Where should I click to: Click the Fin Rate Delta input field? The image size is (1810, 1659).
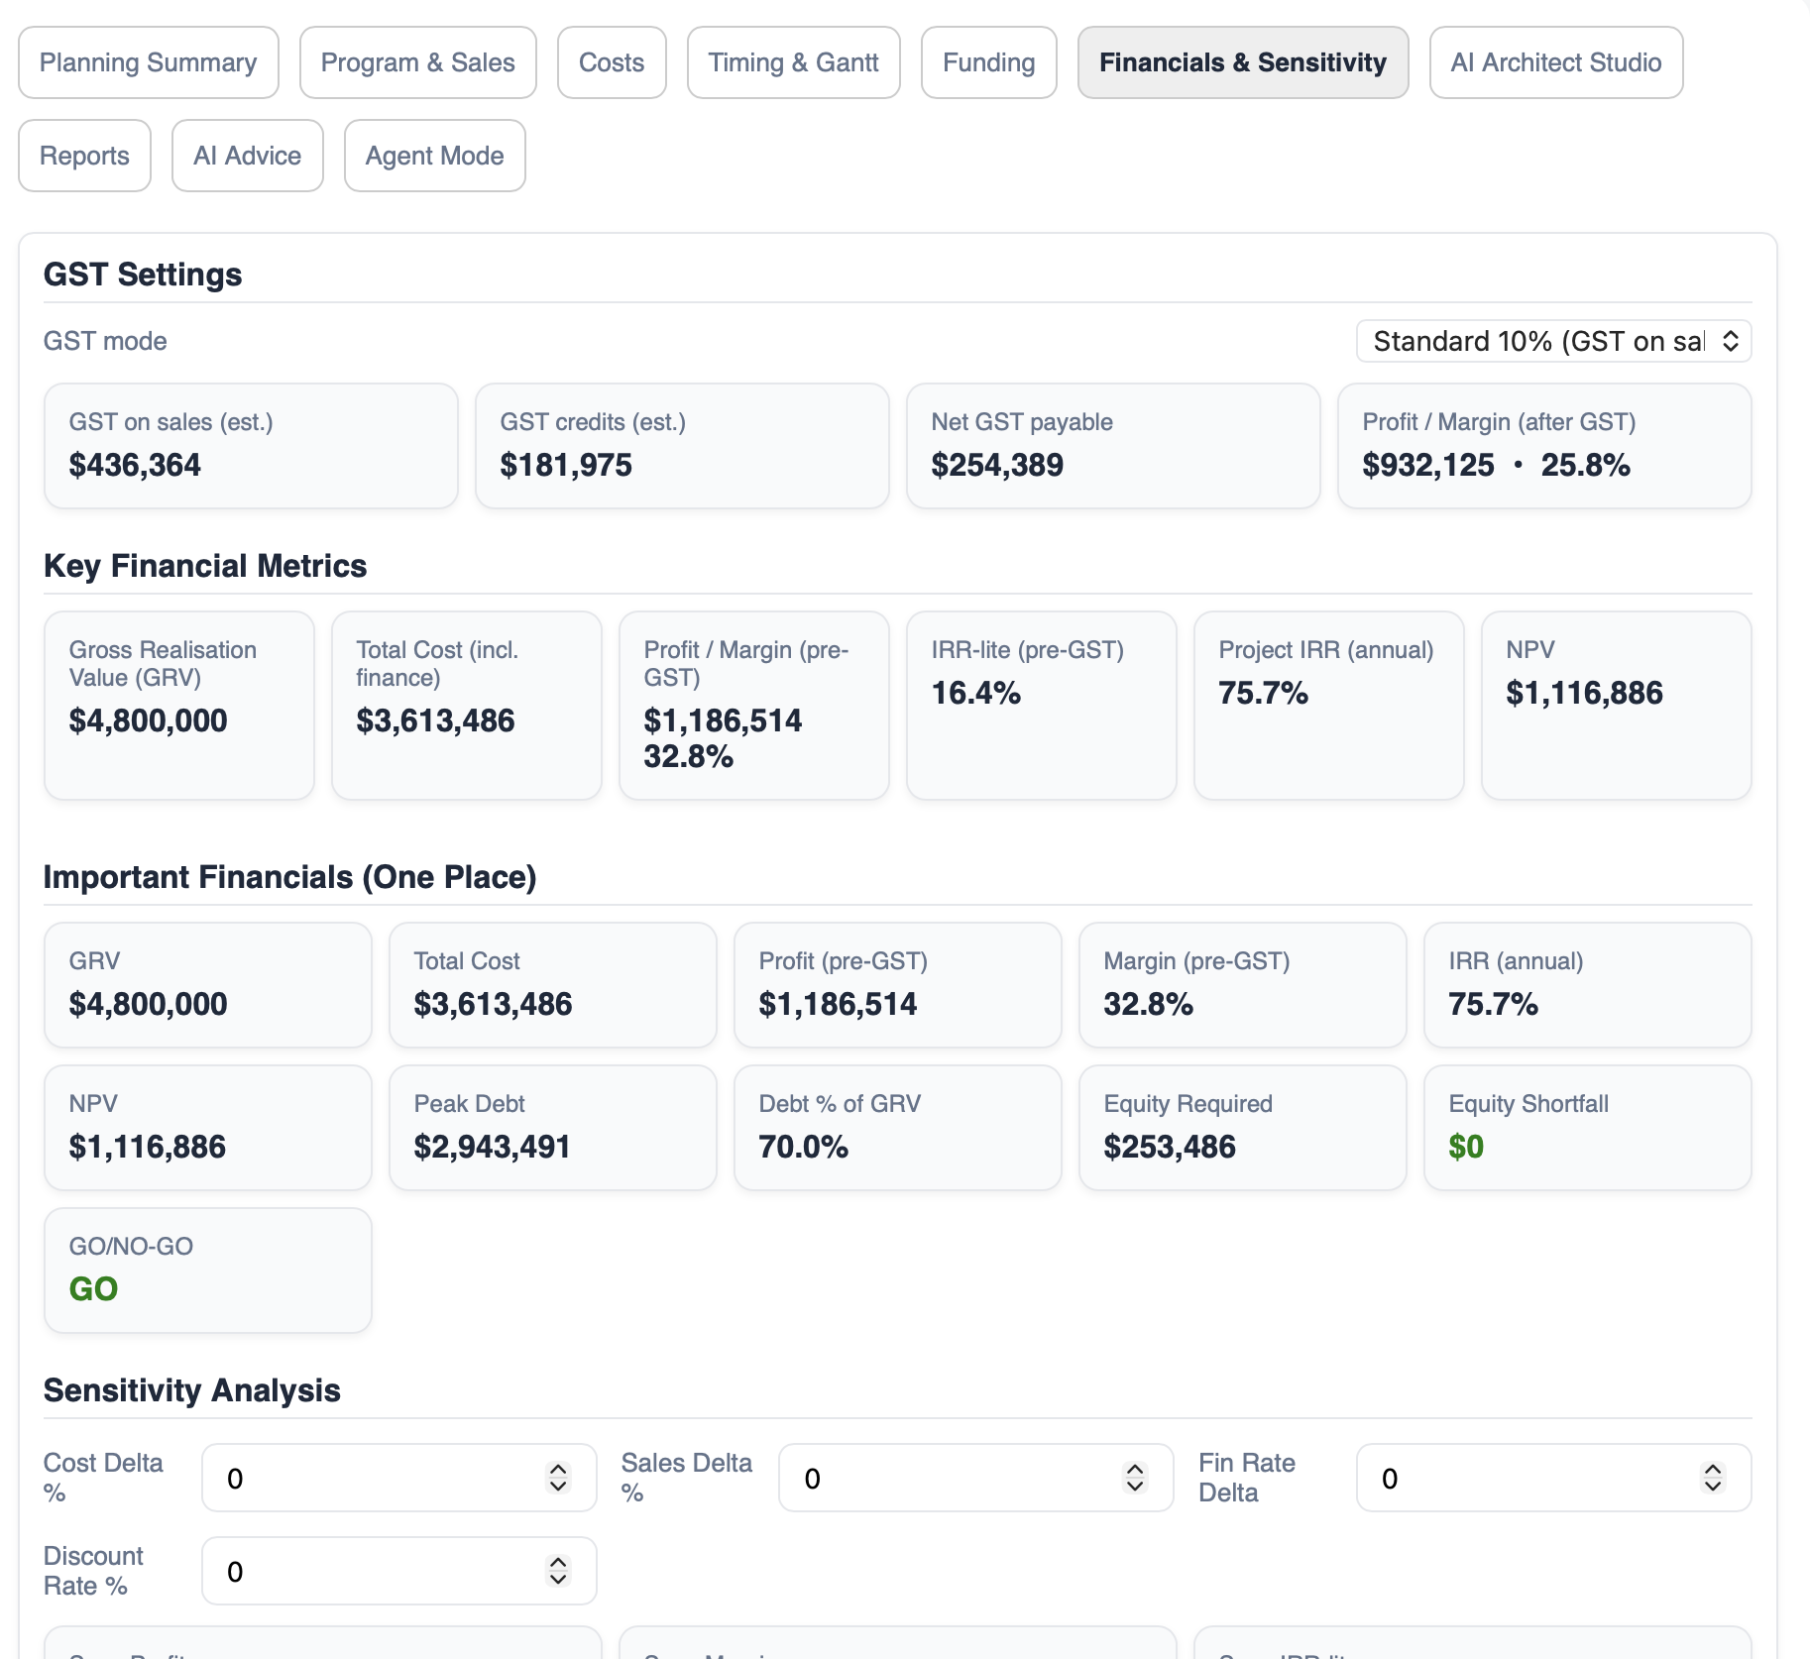click(1553, 1478)
